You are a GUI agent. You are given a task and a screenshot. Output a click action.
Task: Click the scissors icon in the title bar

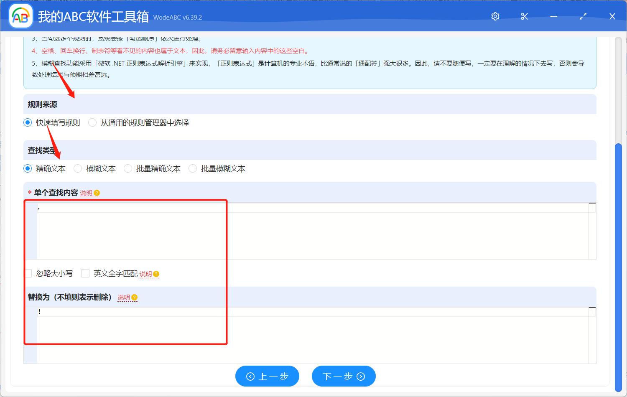[524, 16]
